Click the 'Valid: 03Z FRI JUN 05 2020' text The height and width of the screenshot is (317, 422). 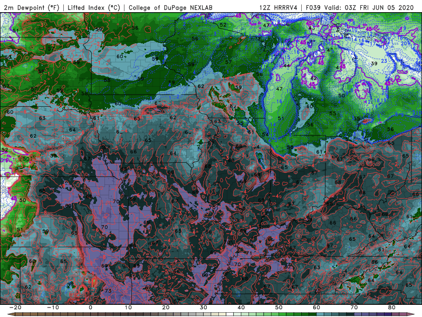click(369, 7)
